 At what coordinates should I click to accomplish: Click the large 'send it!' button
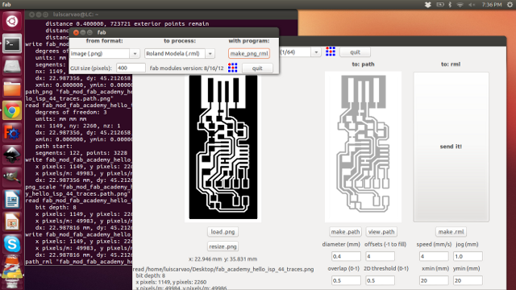[451, 147]
